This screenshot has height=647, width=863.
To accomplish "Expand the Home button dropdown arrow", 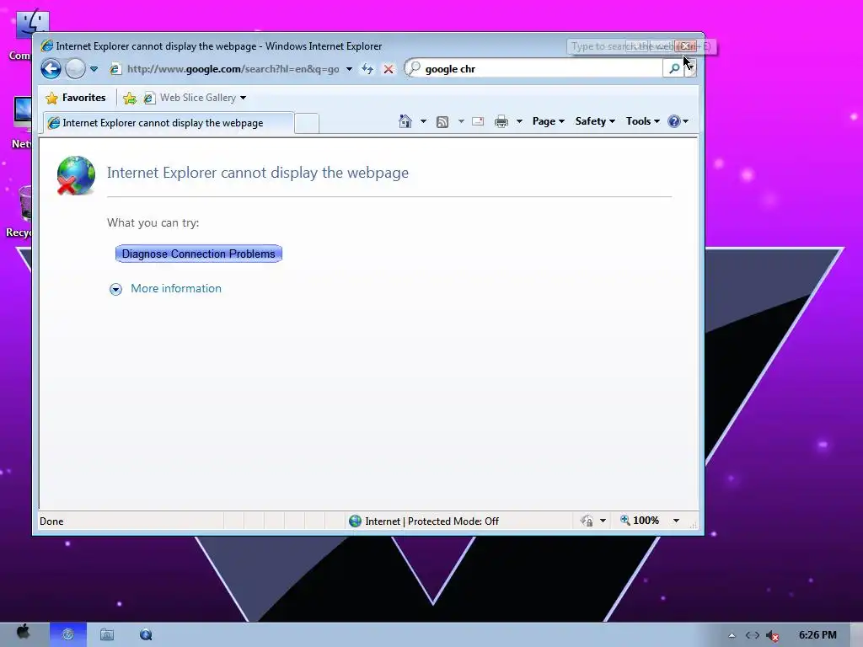I will pyautogui.click(x=423, y=121).
